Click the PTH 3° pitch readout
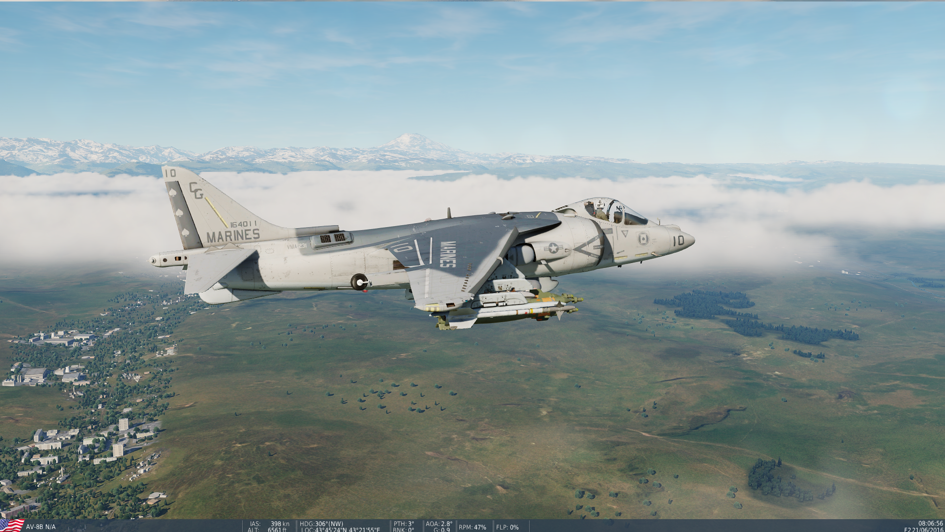 [x=404, y=524]
